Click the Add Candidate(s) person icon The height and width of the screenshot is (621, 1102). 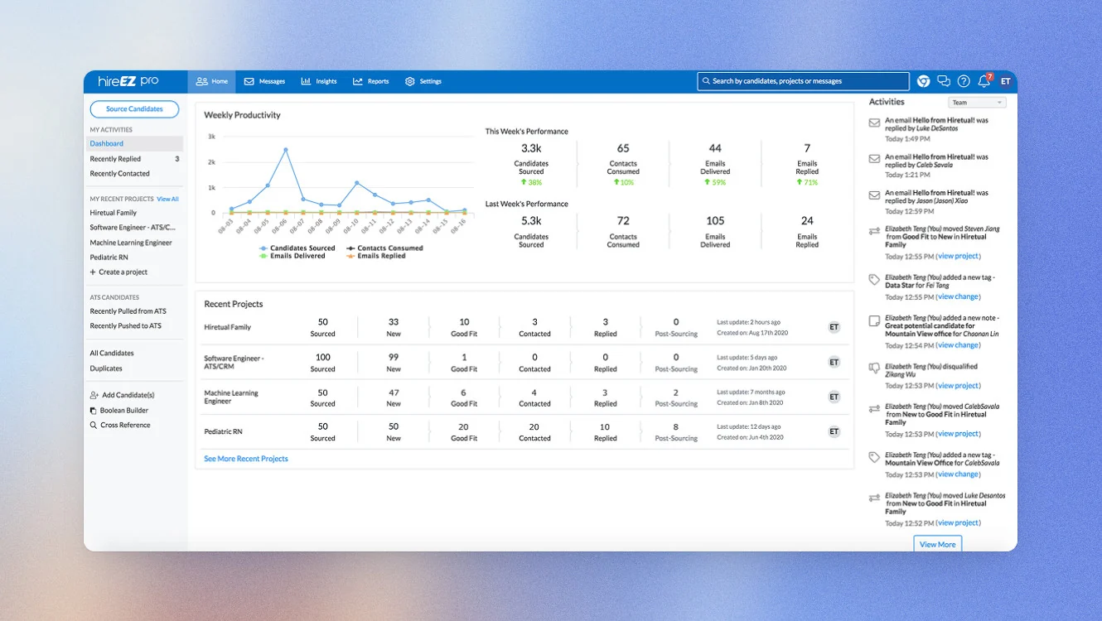tap(94, 395)
